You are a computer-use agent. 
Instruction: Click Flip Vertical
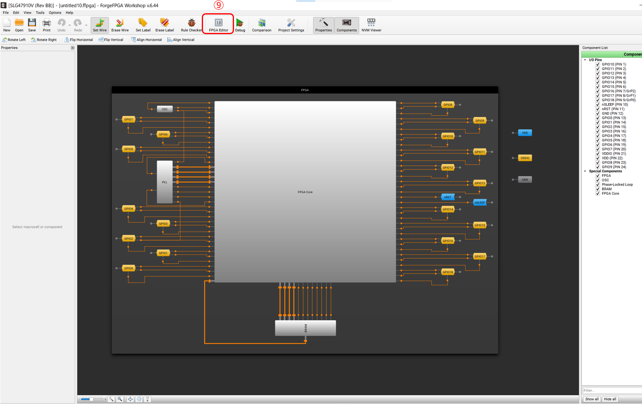click(111, 40)
